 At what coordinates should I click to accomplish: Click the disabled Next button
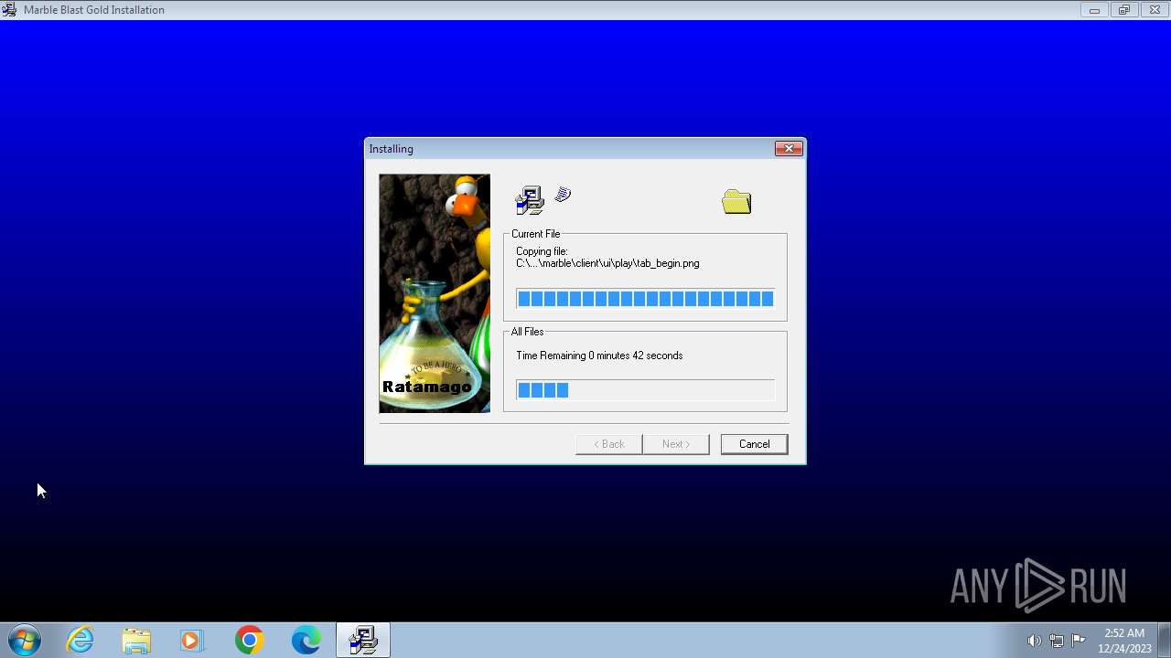coord(675,444)
